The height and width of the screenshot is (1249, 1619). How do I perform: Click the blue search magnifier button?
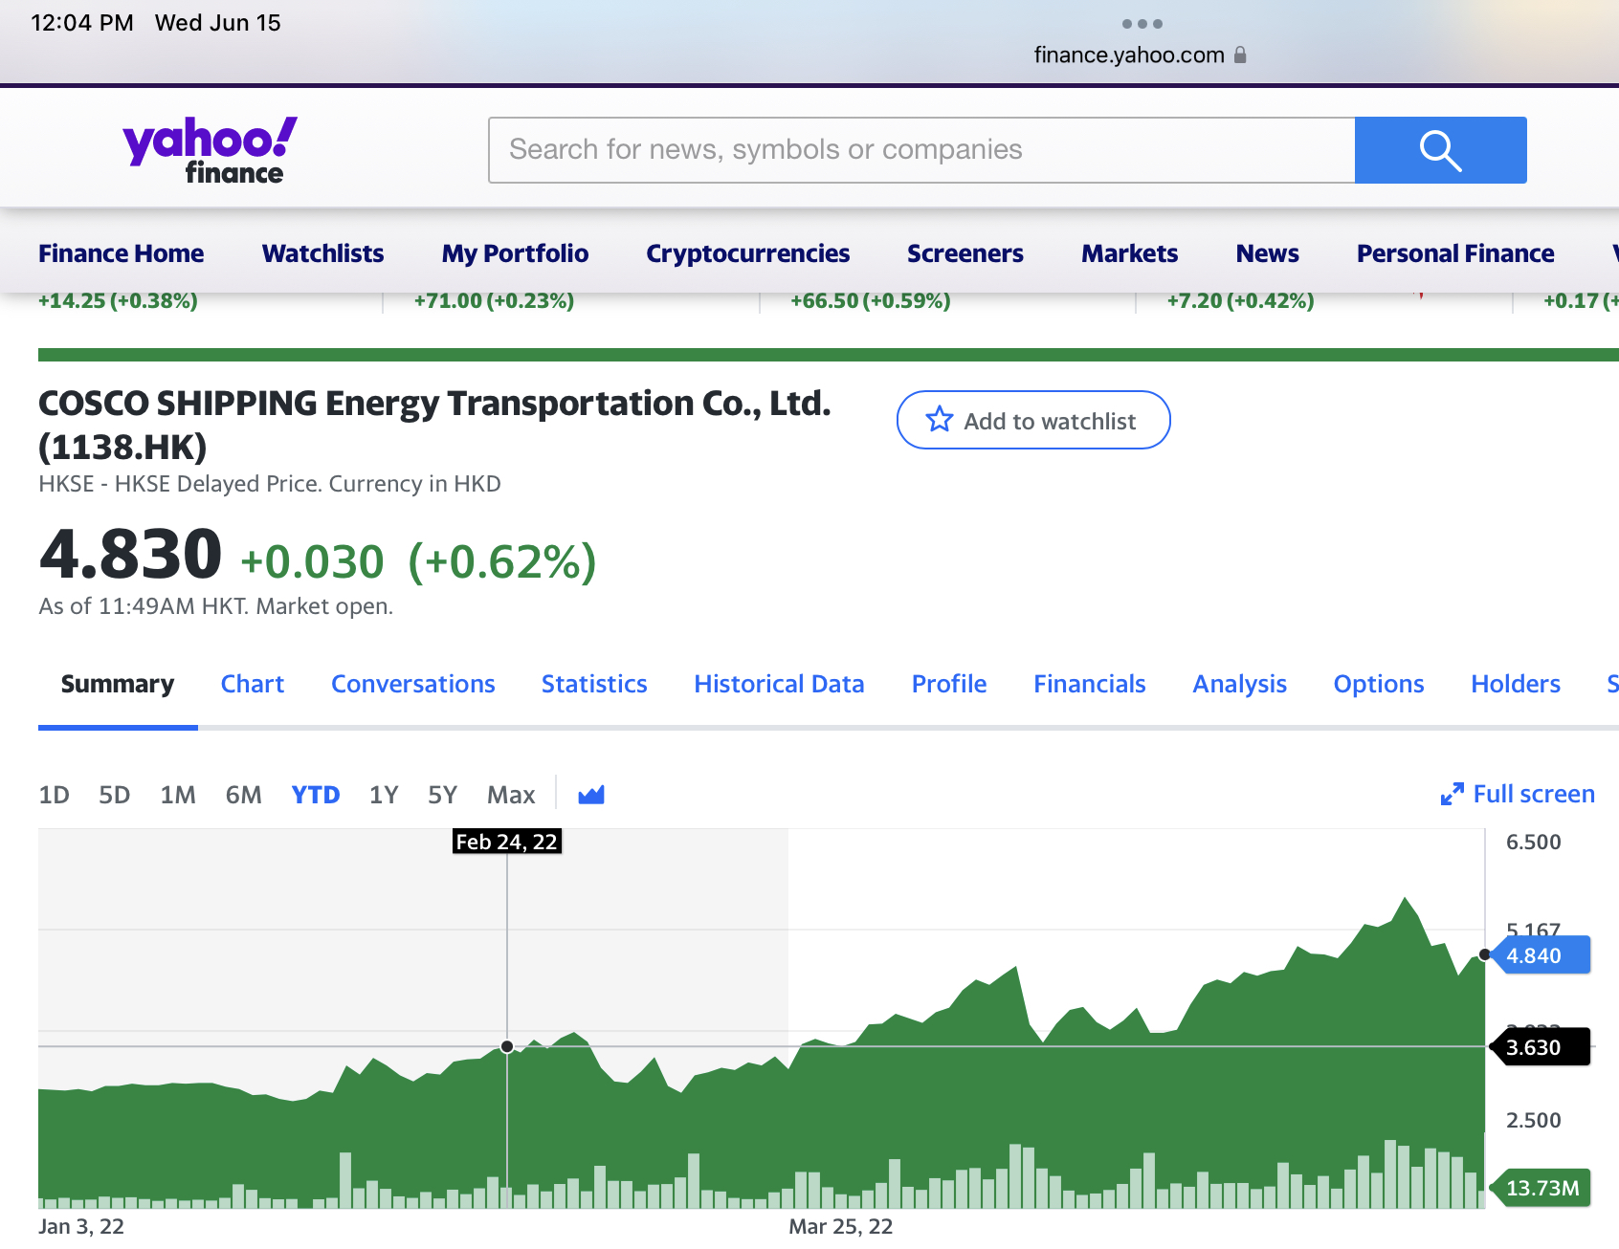pos(1440,150)
